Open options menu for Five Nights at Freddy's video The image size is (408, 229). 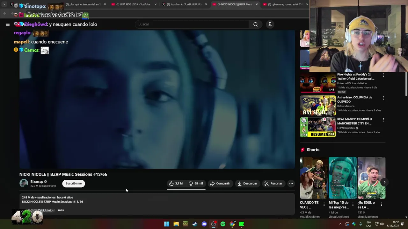point(384,75)
